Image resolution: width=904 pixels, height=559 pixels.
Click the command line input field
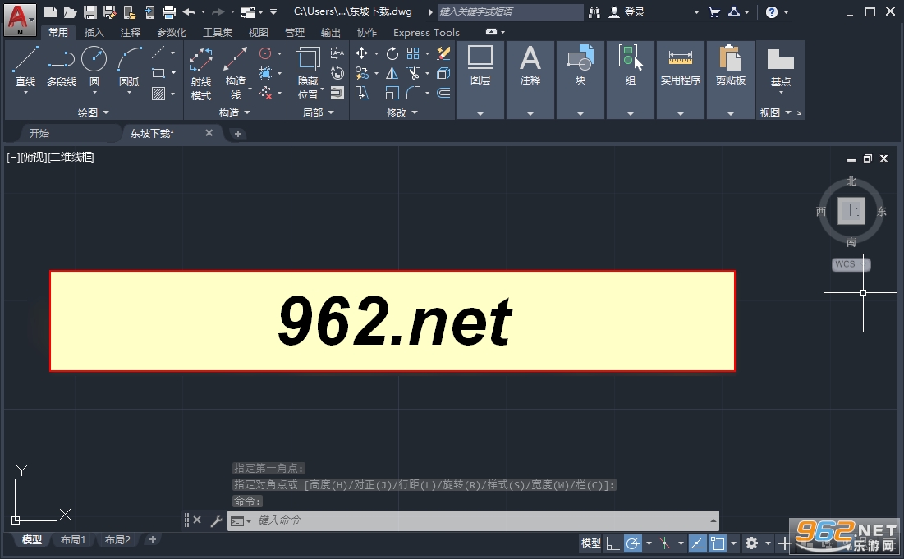[473, 520]
